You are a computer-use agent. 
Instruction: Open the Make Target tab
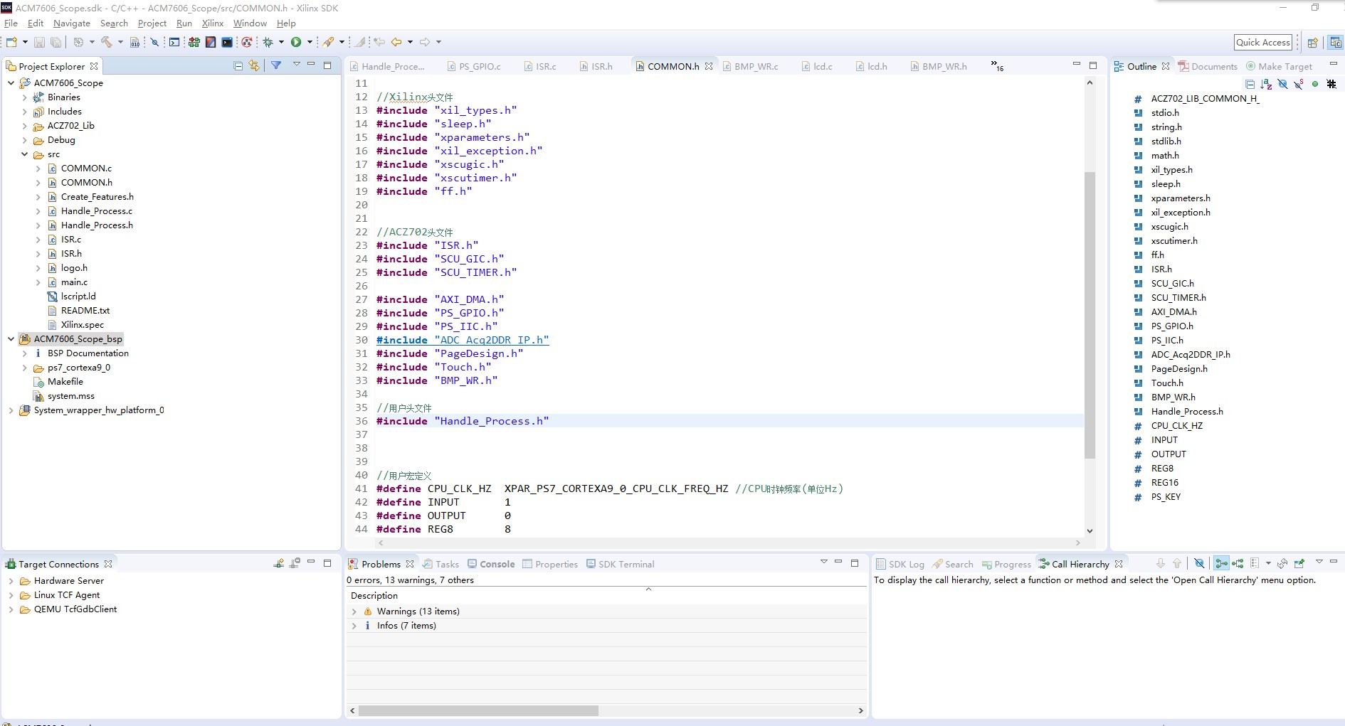[1279, 66]
